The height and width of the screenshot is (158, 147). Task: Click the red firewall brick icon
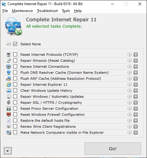9,115
